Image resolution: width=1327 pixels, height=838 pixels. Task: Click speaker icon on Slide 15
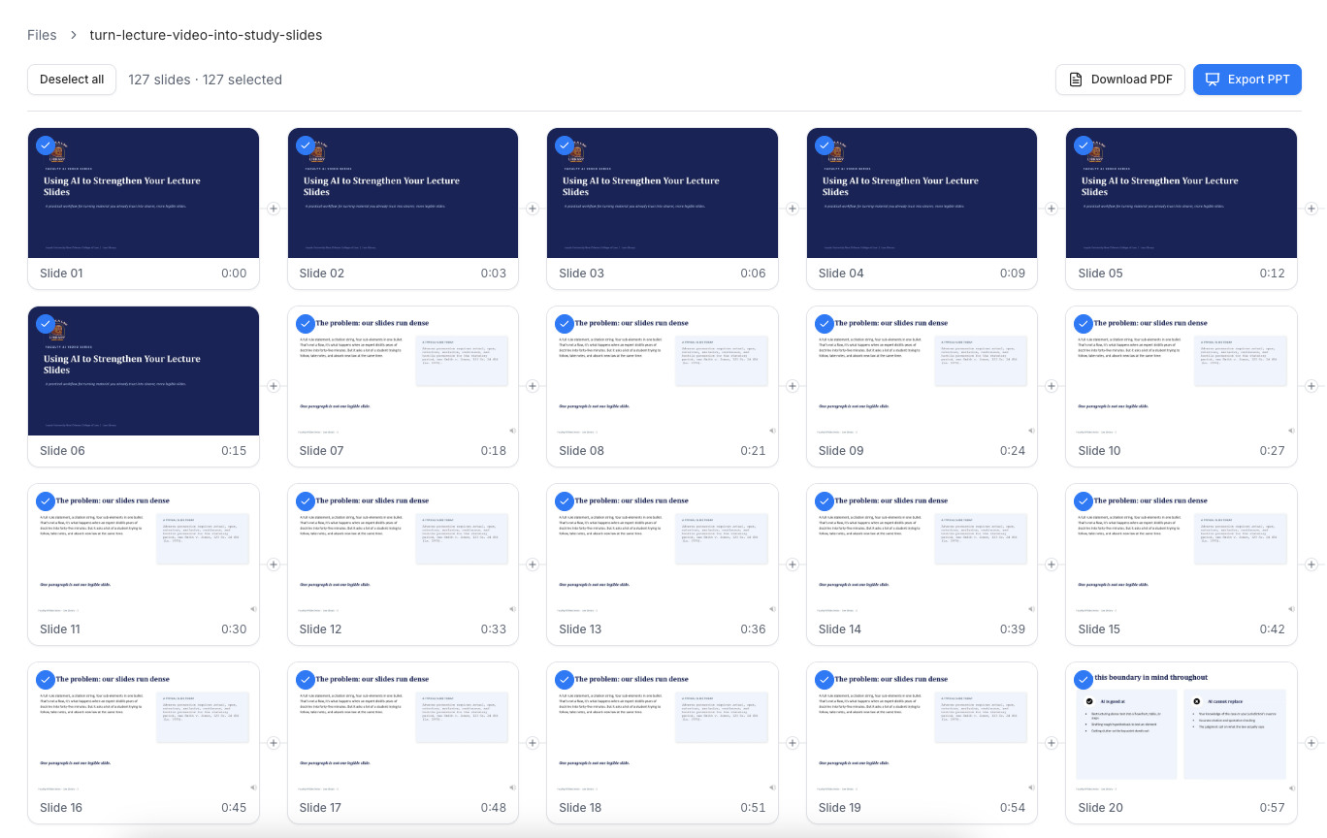pos(1291,609)
